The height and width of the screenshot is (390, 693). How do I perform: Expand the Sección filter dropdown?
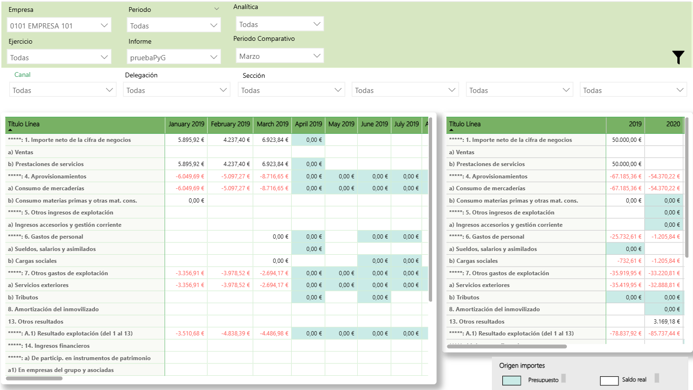point(291,90)
